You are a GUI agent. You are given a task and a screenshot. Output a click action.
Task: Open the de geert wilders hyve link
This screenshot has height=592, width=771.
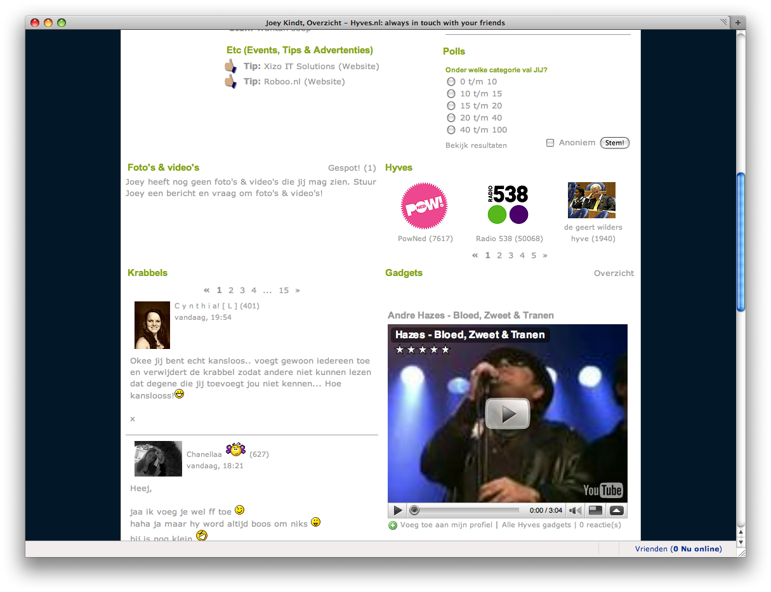point(593,233)
